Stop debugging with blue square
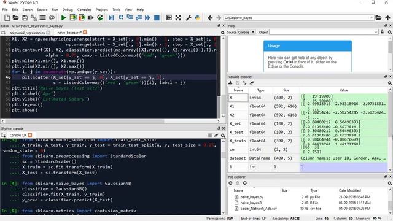Screen dimensions: 393x221 click(x=157, y=18)
